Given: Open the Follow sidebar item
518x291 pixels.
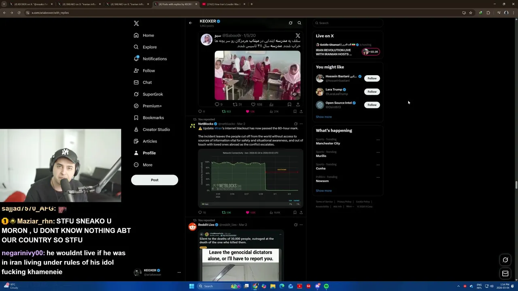Looking at the screenshot, I should pos(144,71).
